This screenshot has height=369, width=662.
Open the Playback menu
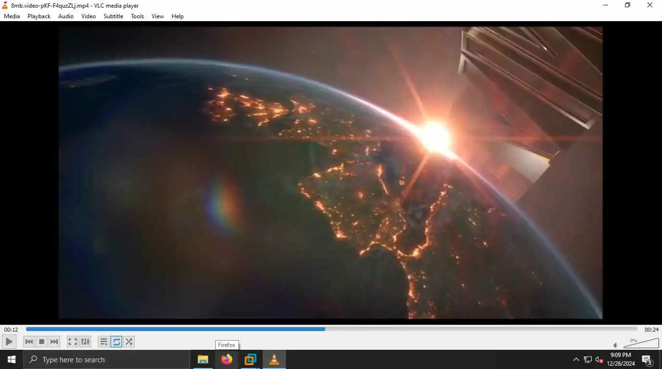tap(39, 16)
